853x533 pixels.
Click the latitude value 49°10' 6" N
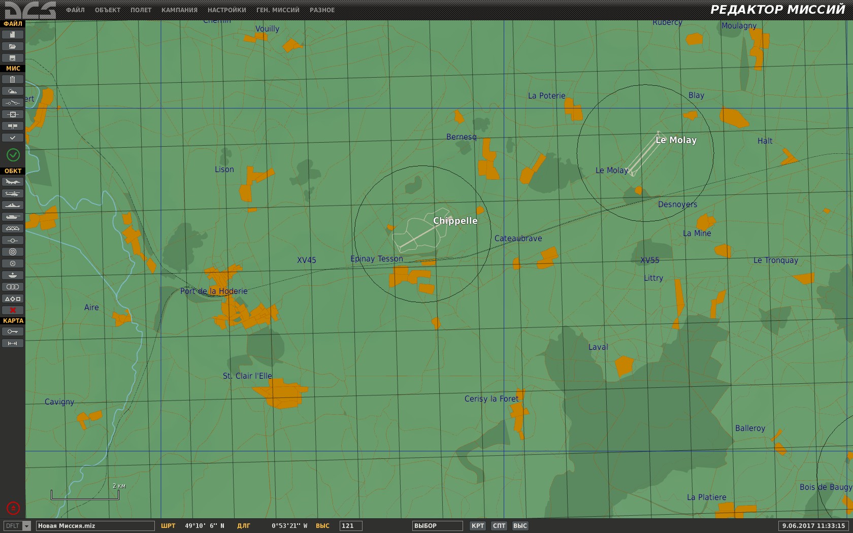pyautogui.click(x=205, y=526)
